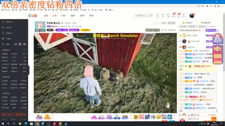Show all in 网游竞技 section
Viewport: 225px width, 126px height.
click(x=24, y=50)
